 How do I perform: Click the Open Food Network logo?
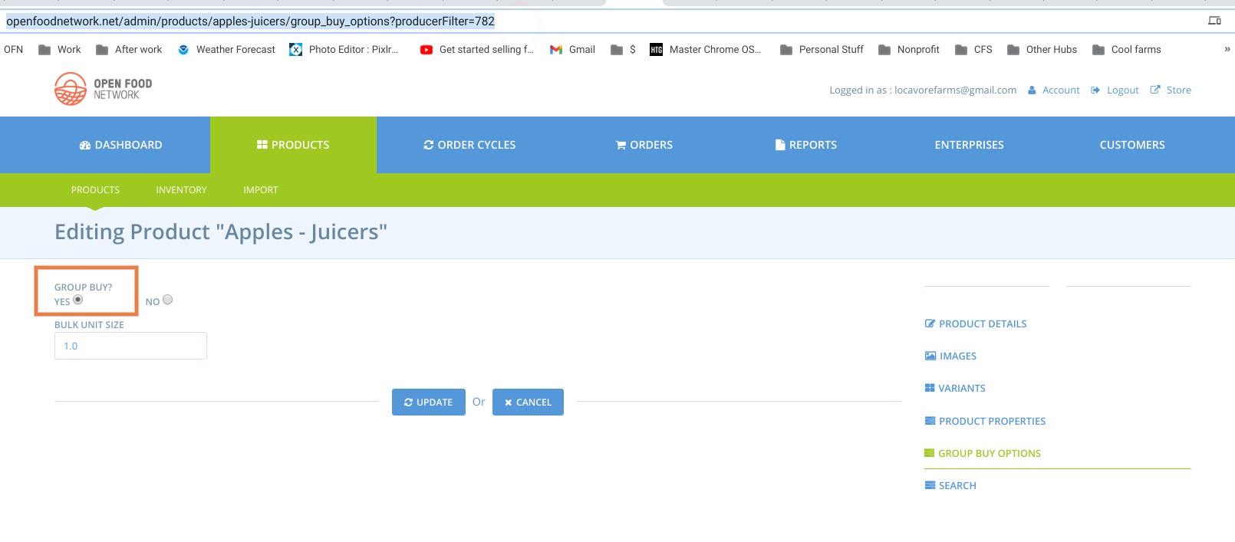click(104, 89)
